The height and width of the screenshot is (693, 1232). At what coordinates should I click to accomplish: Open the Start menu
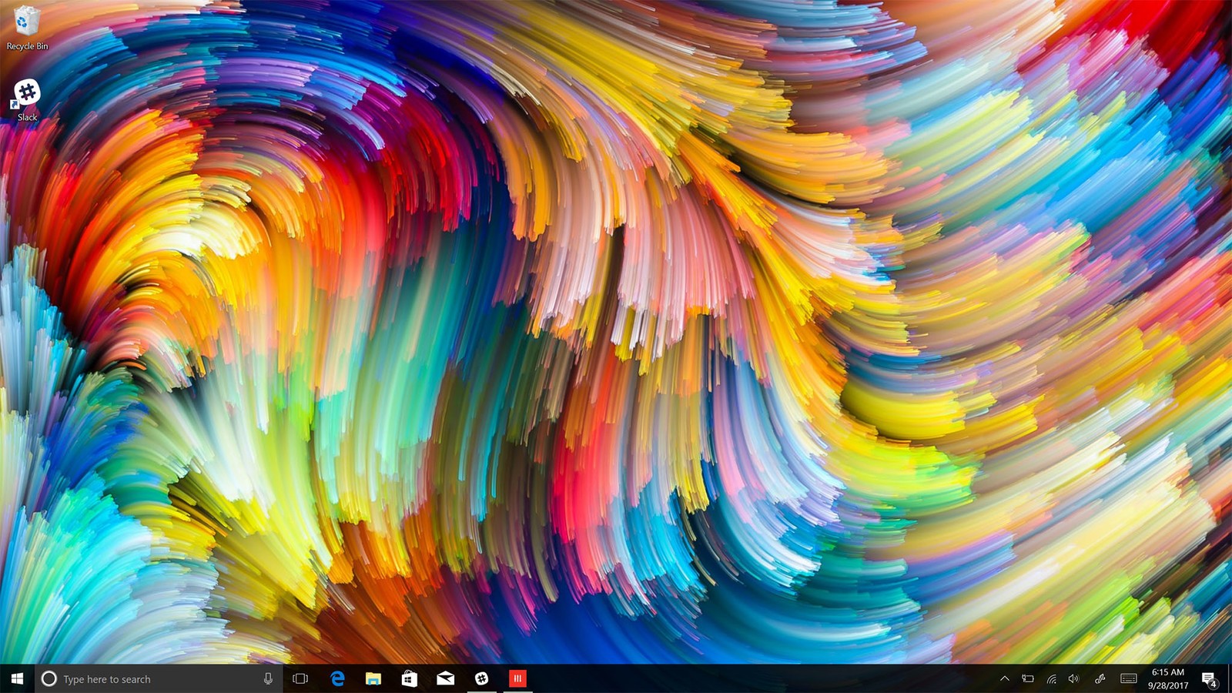point(15,678)
